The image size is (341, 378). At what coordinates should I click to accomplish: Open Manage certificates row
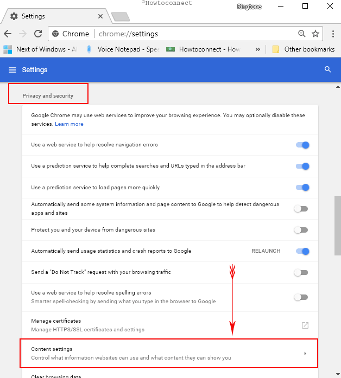pos(170,325)
